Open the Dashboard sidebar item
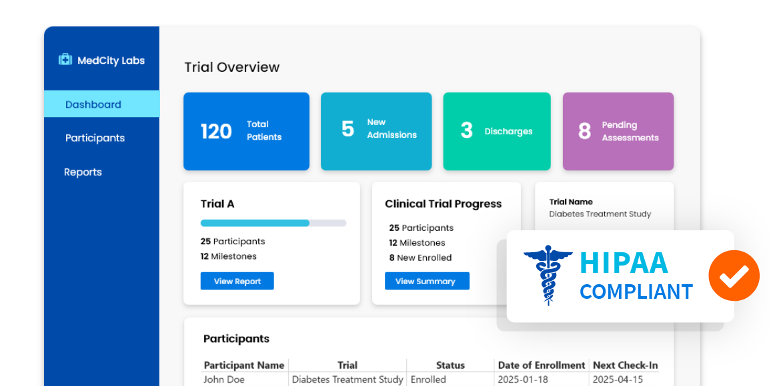 102,104
